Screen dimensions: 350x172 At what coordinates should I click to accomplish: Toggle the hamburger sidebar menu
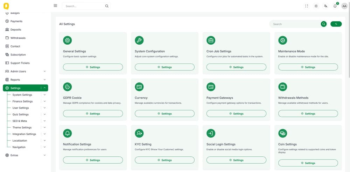(x=55, y=6)
